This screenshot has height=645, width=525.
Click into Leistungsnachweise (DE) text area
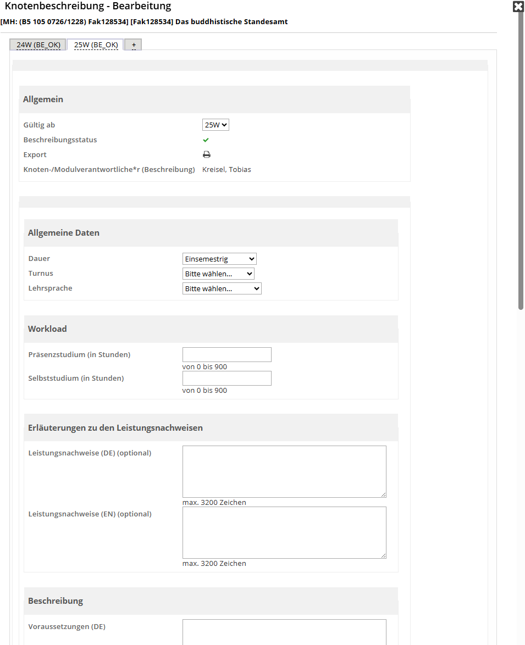(x=284, y=471)
